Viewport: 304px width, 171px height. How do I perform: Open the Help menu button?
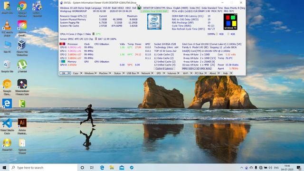click(225, 73)
